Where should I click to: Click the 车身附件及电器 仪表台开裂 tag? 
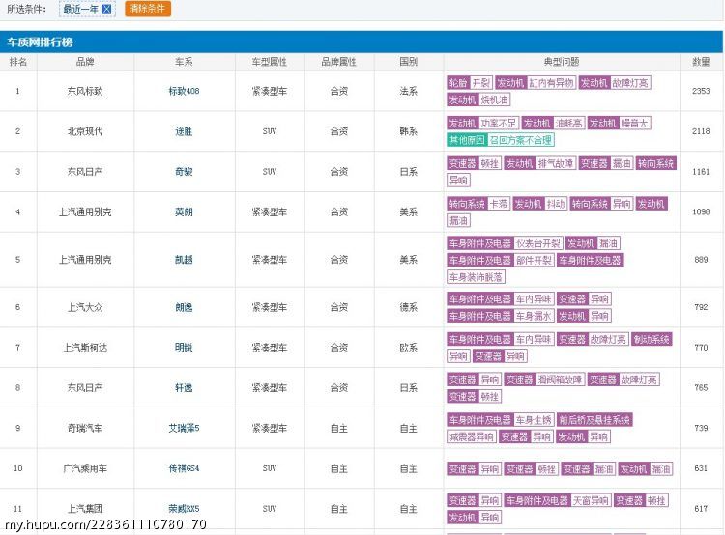click(x=505, y=243)
